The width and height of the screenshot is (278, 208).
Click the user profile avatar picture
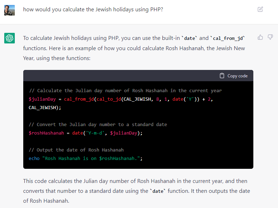pos(10,10)
